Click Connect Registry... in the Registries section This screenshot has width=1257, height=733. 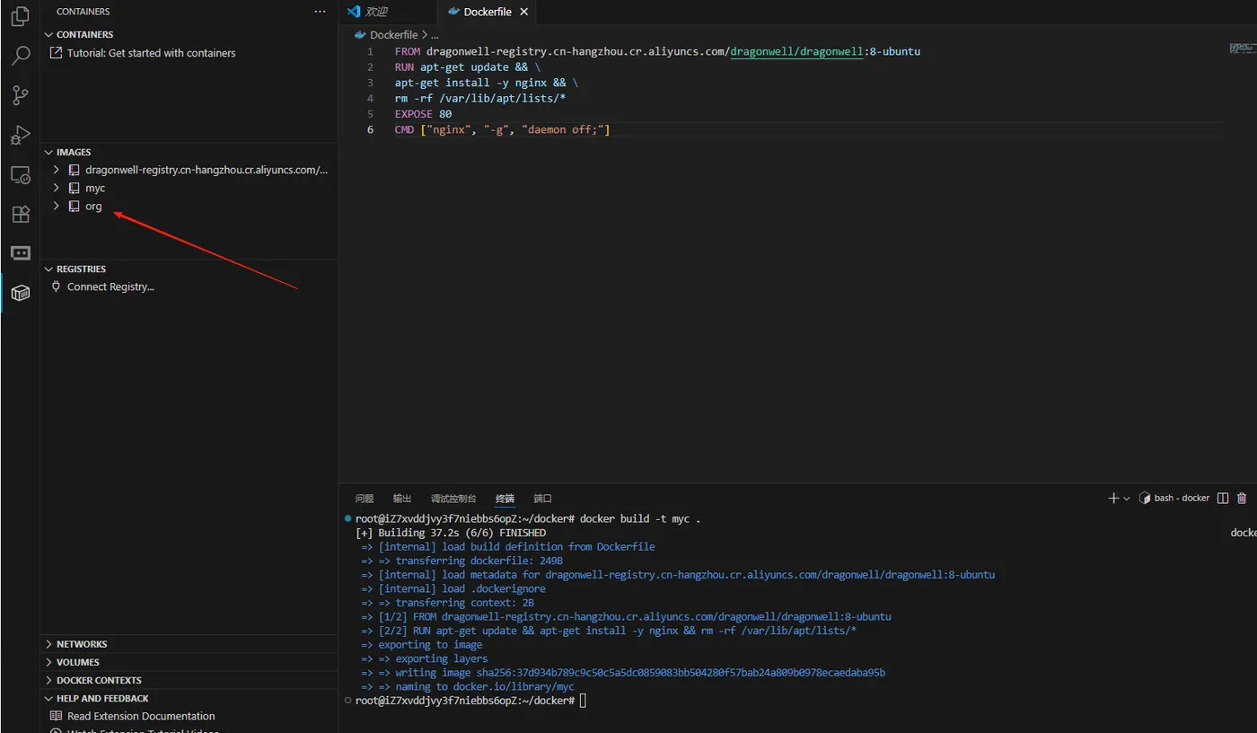(x=110, y=287)
